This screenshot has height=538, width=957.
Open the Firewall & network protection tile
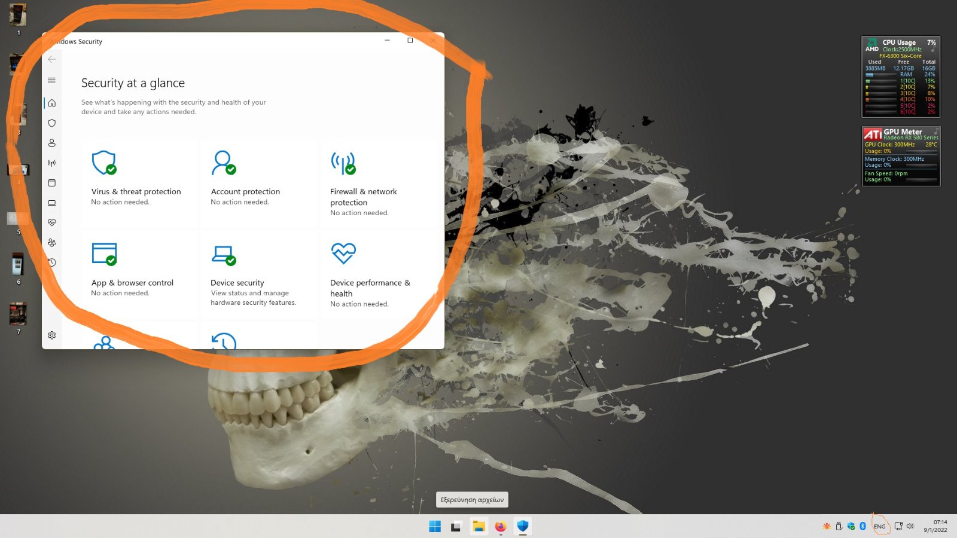point(378,184)
